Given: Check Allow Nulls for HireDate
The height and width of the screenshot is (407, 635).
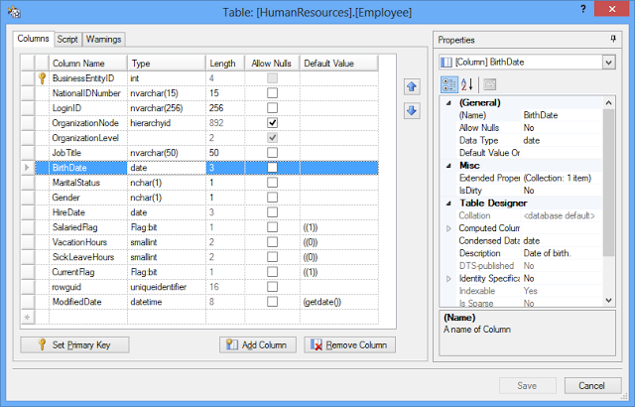Looking at the screenshot, I should tap(272, 212).
